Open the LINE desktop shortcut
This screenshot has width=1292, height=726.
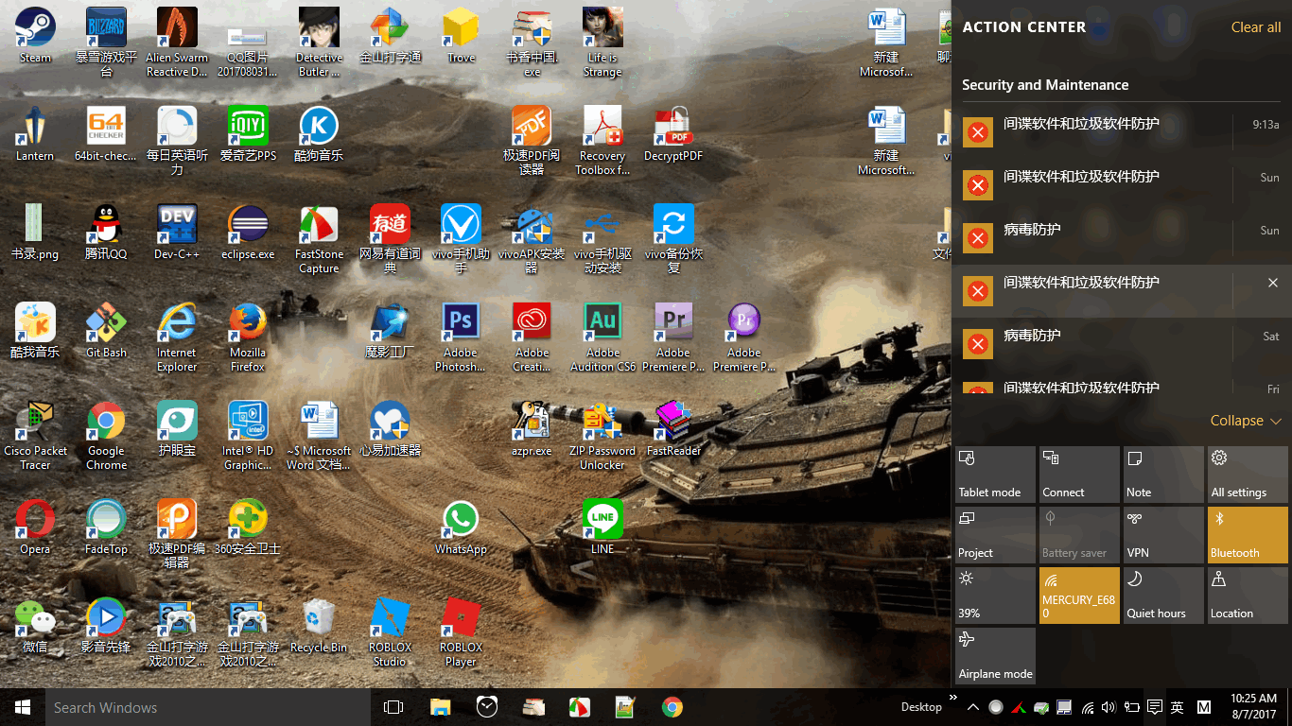click(x=602, y=527)
